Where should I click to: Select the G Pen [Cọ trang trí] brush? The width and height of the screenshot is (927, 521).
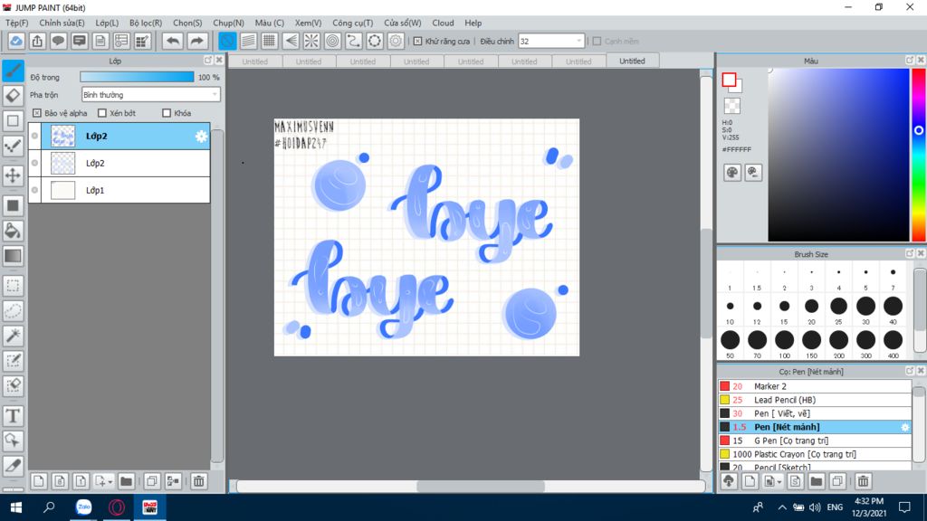815,440
